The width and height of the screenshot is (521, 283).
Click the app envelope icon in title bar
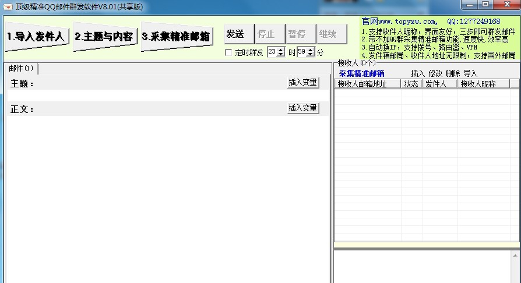pyautogui.click(x=8, y=6)
